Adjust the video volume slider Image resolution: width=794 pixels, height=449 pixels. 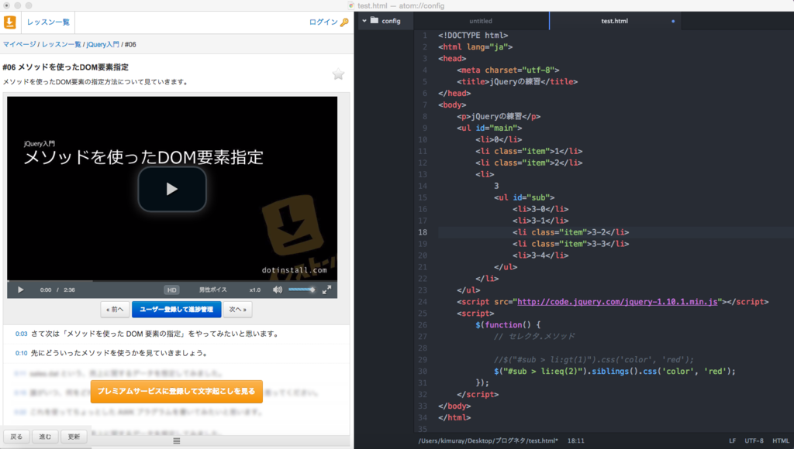point(302,290)
